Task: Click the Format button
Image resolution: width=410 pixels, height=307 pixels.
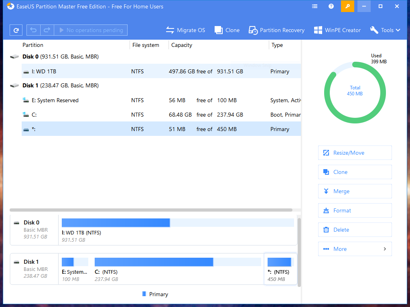Action: [x=355, y=210]
